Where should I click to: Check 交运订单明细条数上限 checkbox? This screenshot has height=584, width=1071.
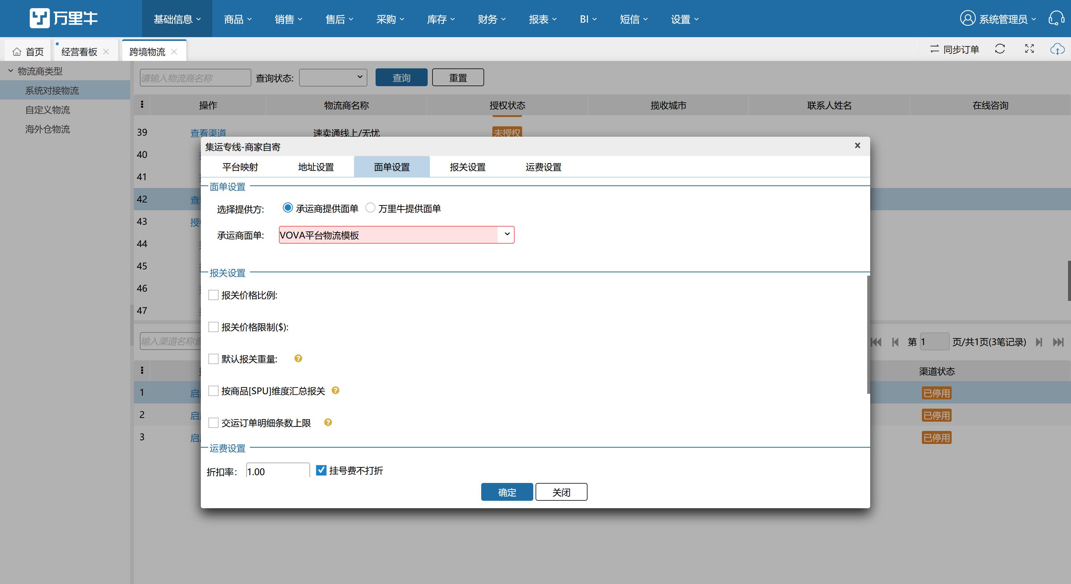[x=213, y=423]
